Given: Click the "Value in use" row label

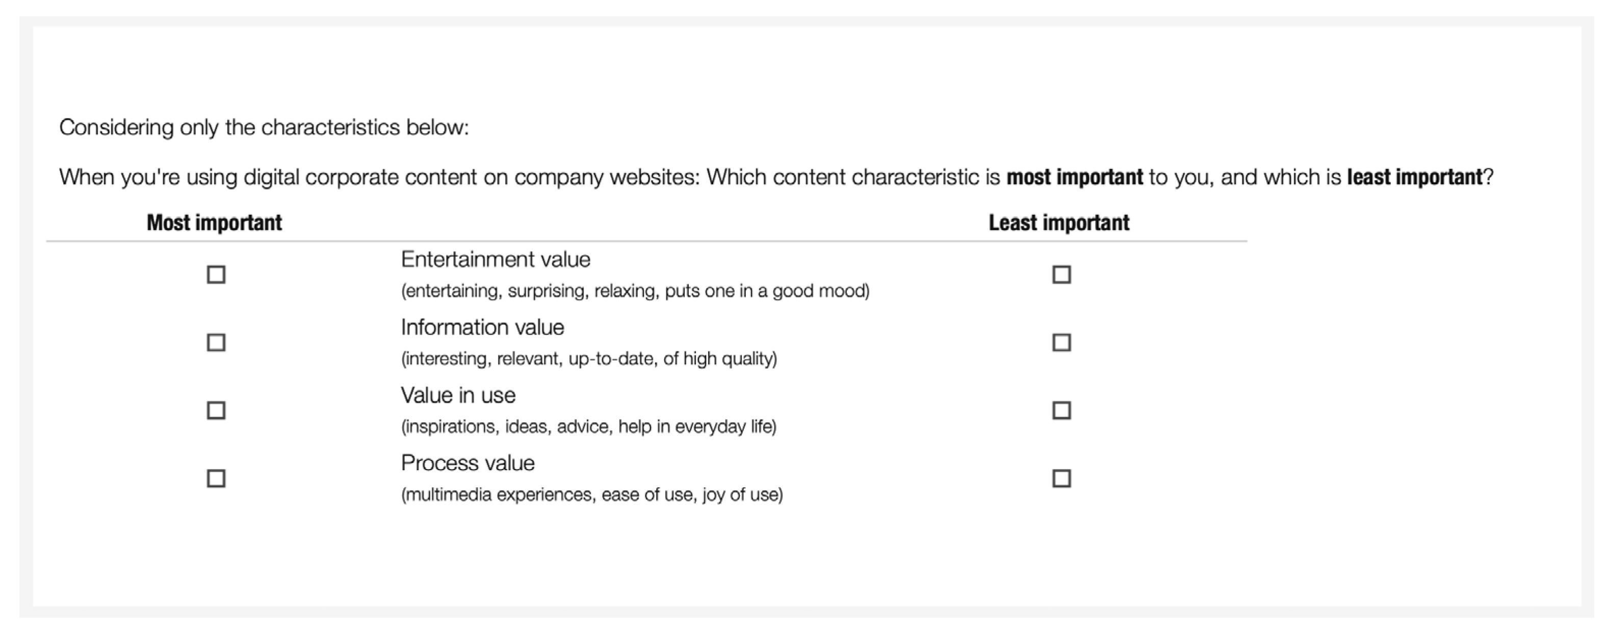Looking at the screenshot, I should click(x=458, y=395).
